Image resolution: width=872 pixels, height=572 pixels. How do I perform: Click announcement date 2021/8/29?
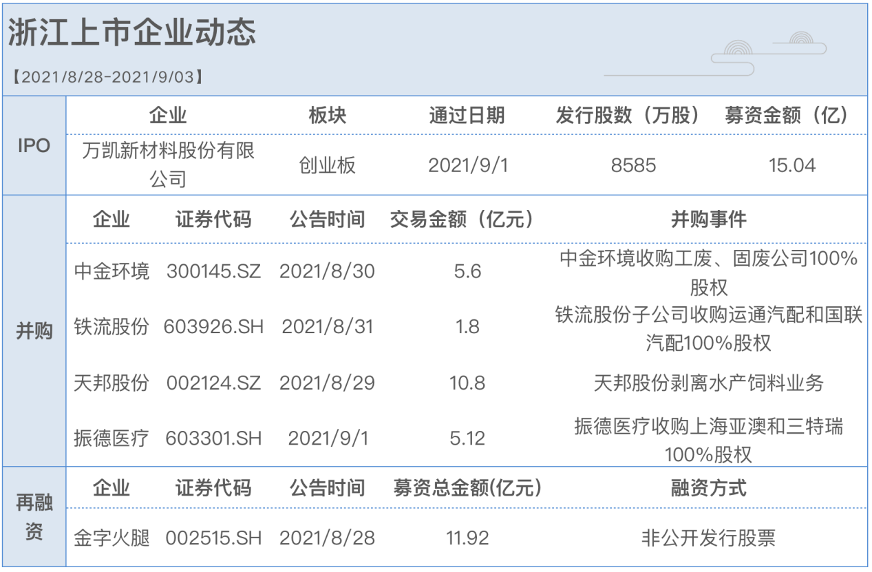tap(327, 383)
